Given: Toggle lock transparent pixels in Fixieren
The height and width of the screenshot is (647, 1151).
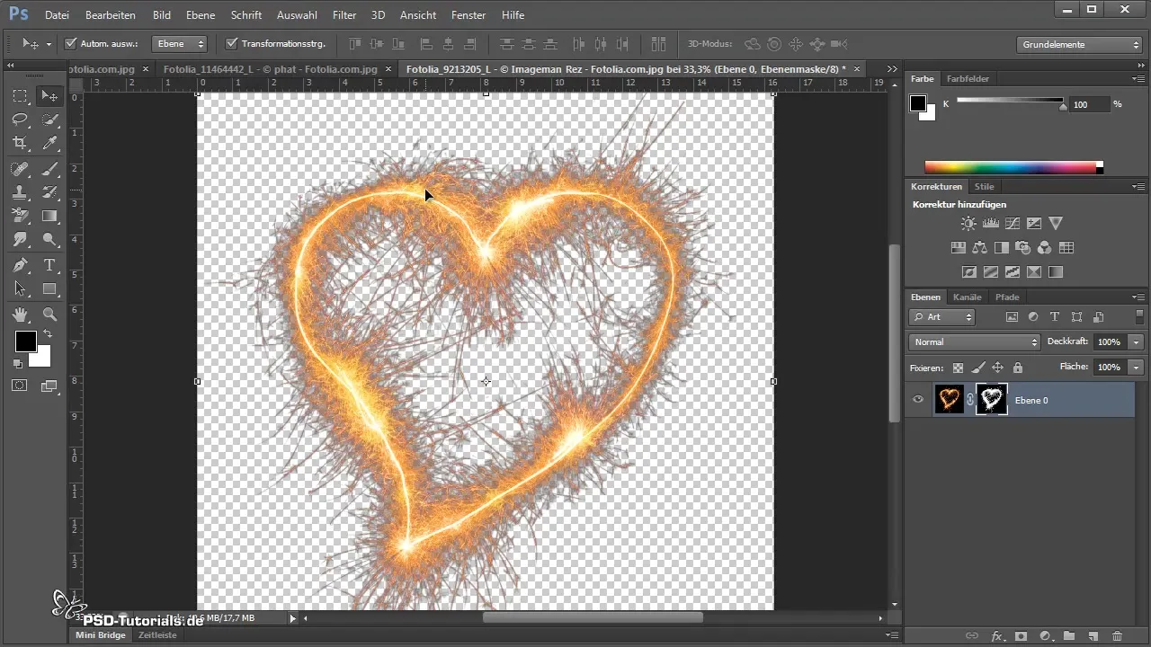Looking at the screenshot, I should point(958,368).
